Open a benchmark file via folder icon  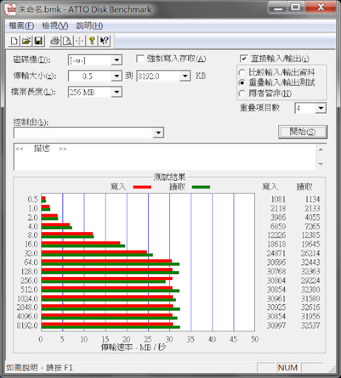[26, 41]
